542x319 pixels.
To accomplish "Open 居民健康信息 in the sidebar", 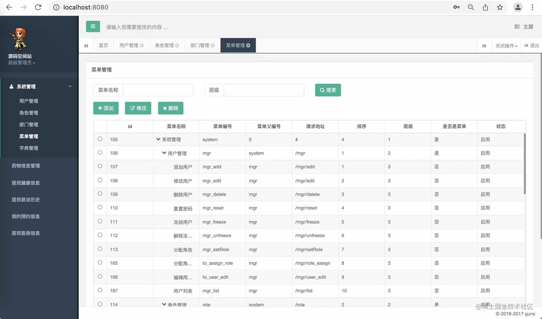I will click(x=25, y=183).
